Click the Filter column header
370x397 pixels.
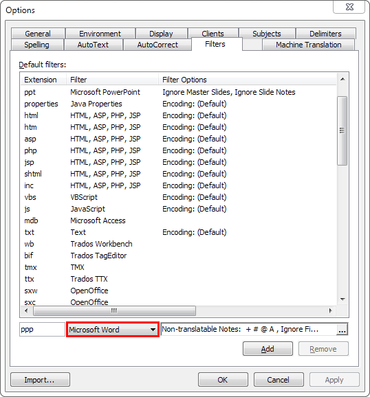112,80
